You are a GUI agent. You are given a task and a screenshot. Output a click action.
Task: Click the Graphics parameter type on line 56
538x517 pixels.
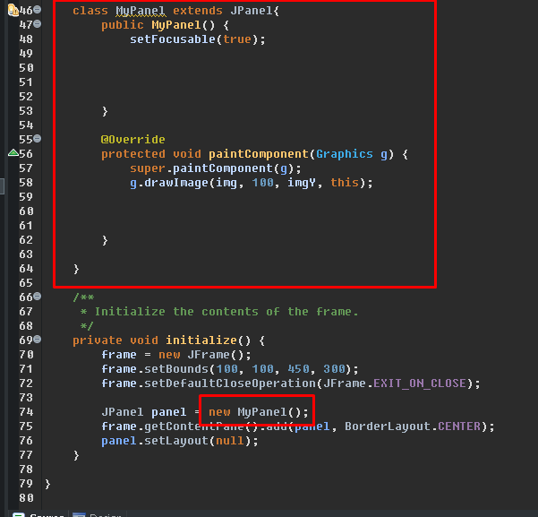[x=344, y=154]
